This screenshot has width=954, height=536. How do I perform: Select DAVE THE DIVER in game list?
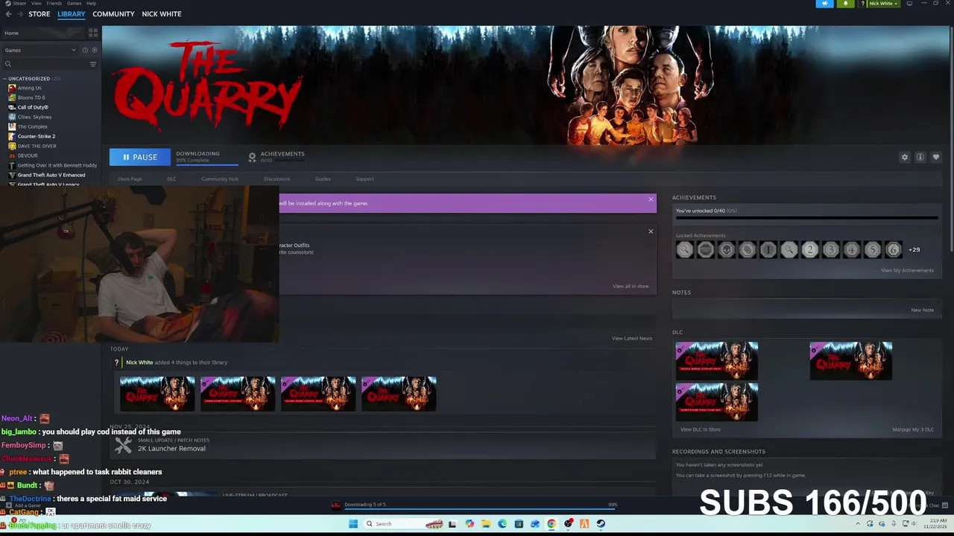click(37, 146)
